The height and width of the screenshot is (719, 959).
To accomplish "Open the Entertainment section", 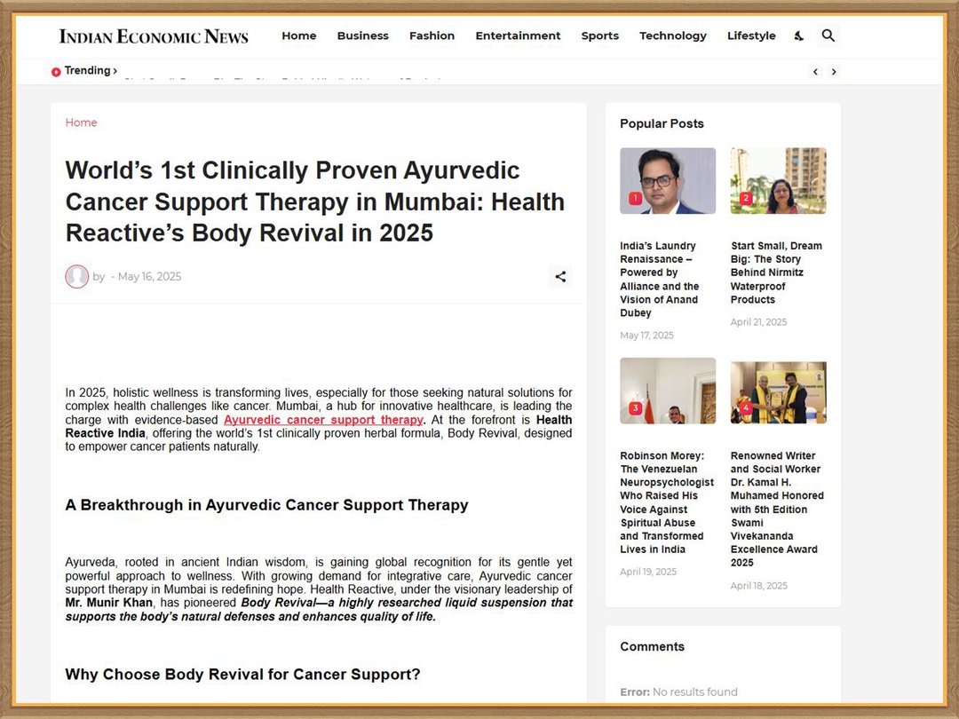I will [518, 36].
